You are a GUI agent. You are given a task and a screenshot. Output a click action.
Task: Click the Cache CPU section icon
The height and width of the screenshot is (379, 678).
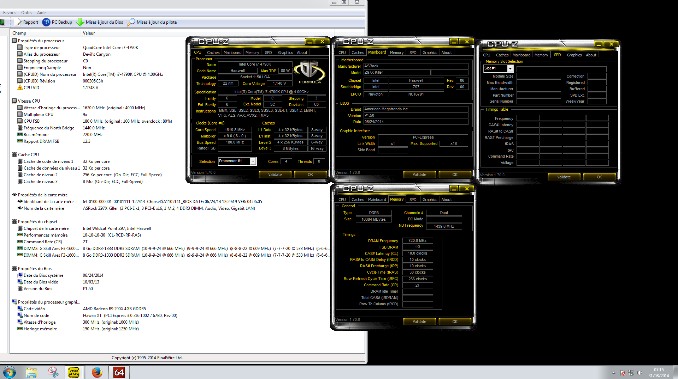coord(14,154)
